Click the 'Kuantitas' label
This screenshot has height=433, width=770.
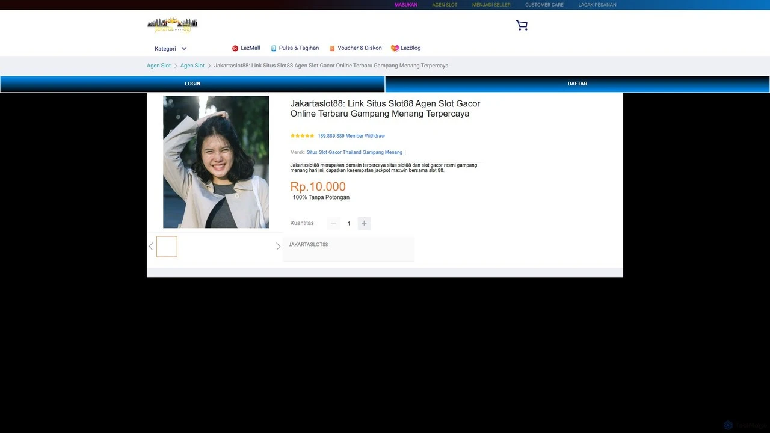[x=302, y=223]
